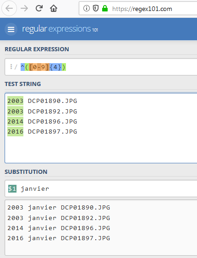Go back using the browser back arrow
The height and width of the screenshot is (258, 197).
(9, 8)
